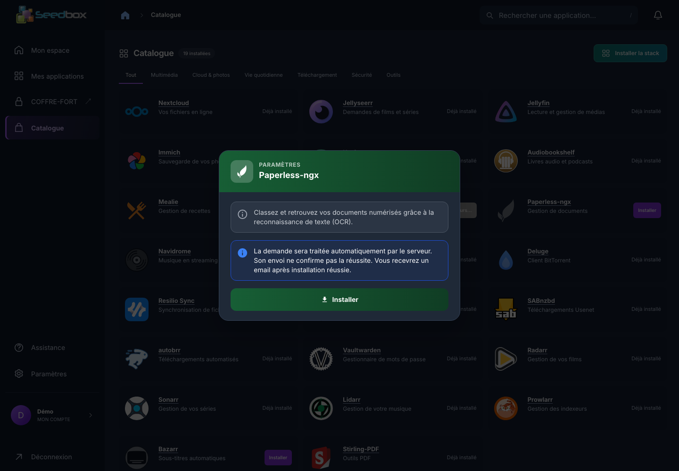Click the green Installer button in dialog

339,300
